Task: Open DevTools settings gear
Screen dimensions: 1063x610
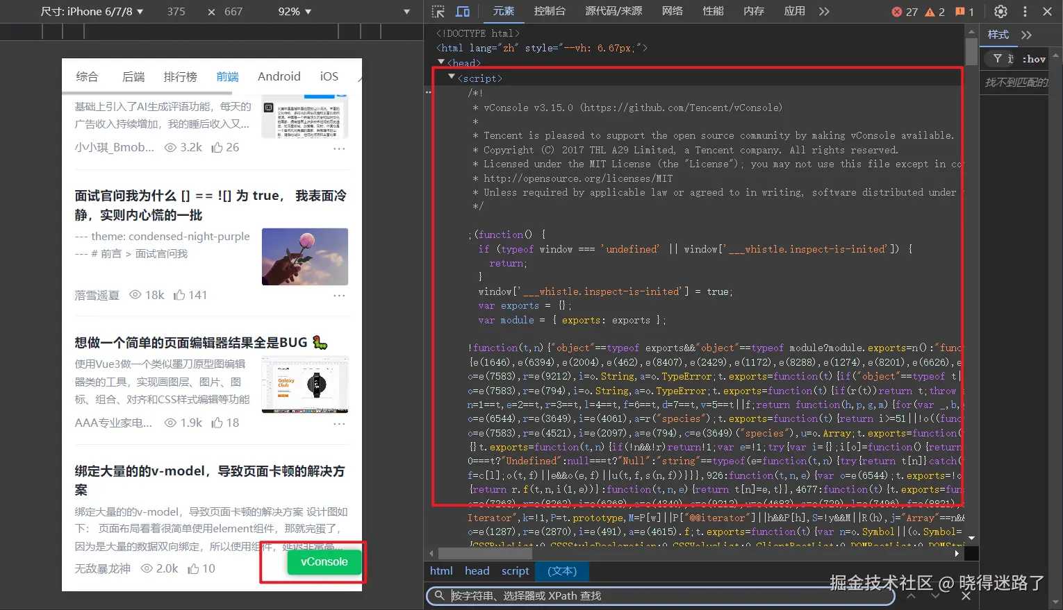Action: [1000, 11]
